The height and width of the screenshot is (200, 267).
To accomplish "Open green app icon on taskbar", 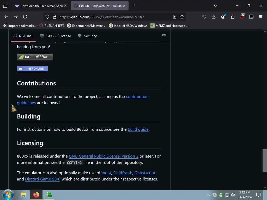I will pos(49,195).
